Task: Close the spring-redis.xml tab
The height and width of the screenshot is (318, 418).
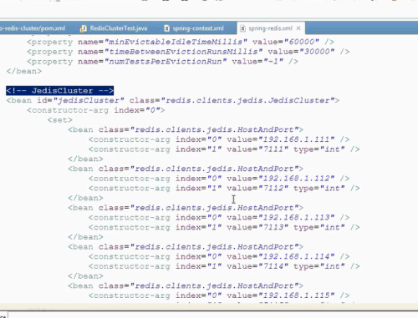Action: click(x=298, y=28)
